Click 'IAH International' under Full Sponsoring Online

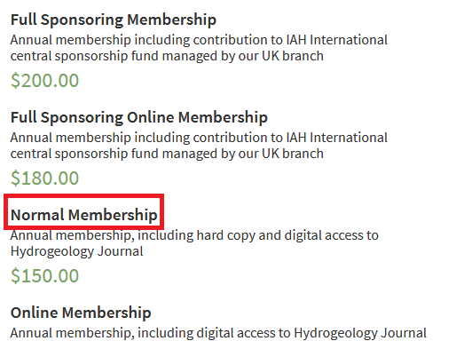[337, 138]
